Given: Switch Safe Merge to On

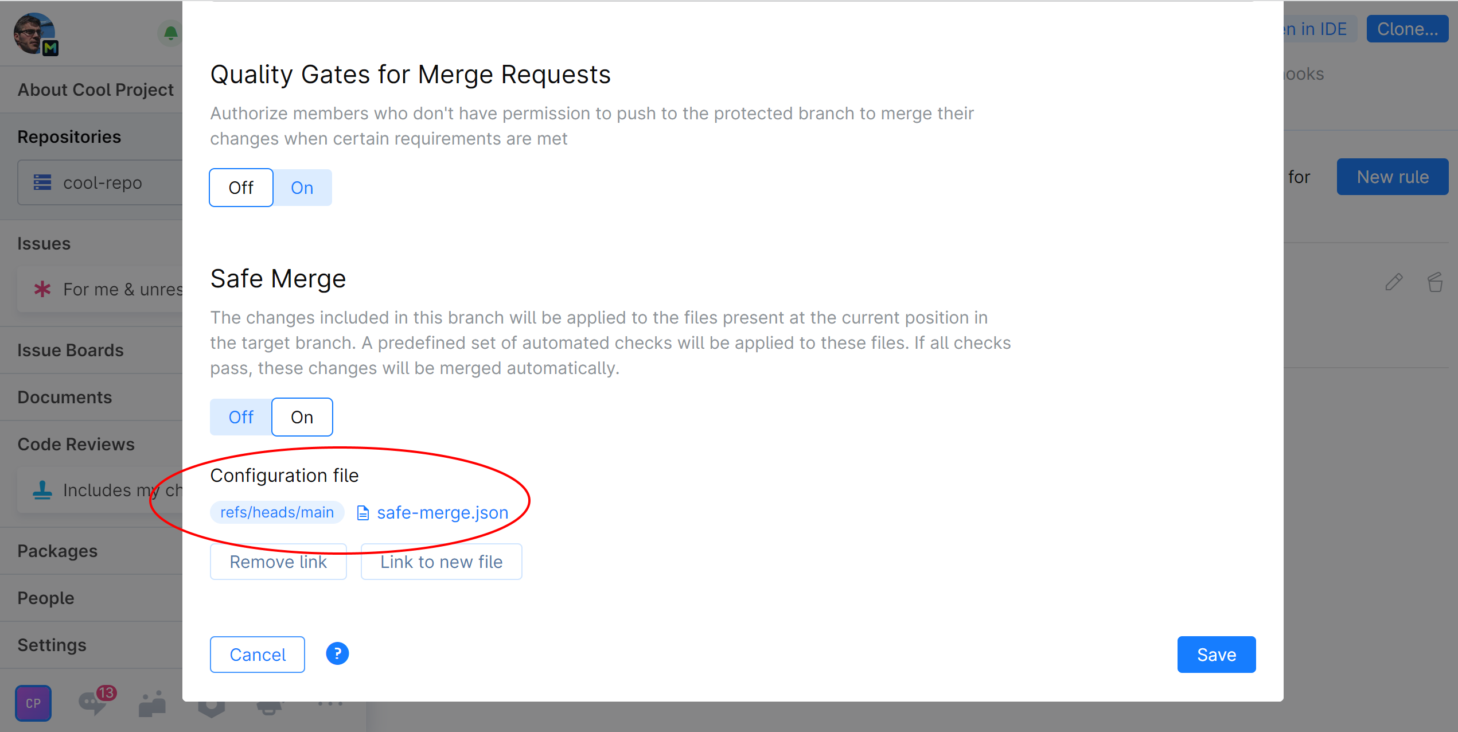Looking at the screenshot, I should pyautogui.click(x=302, y=417).
